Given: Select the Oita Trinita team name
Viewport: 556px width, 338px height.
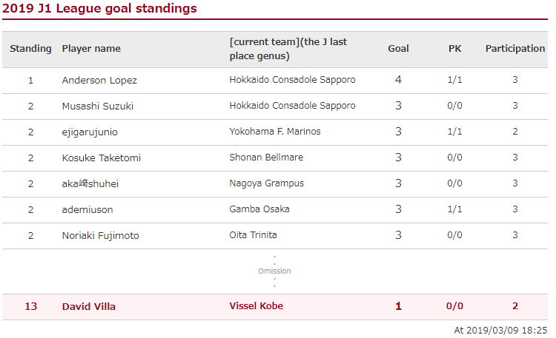Looking at the screenshot, I should click(253, 235).
